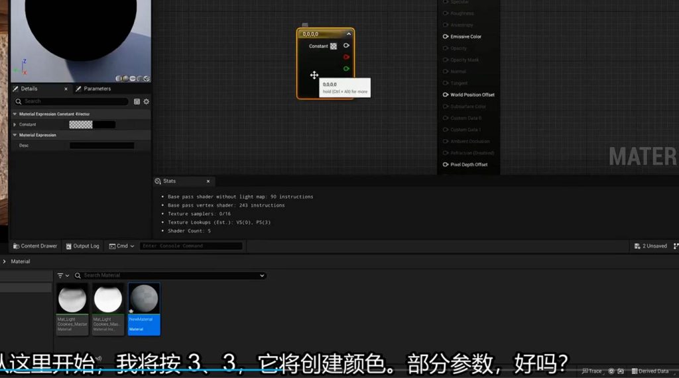Collapse the 0,0,0,0 node with its chevron

349,34
